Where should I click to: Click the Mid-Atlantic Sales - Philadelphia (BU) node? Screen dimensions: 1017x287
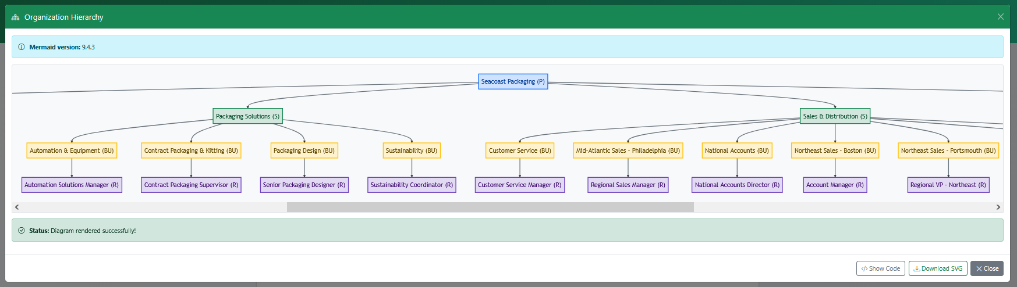[628, 150]
